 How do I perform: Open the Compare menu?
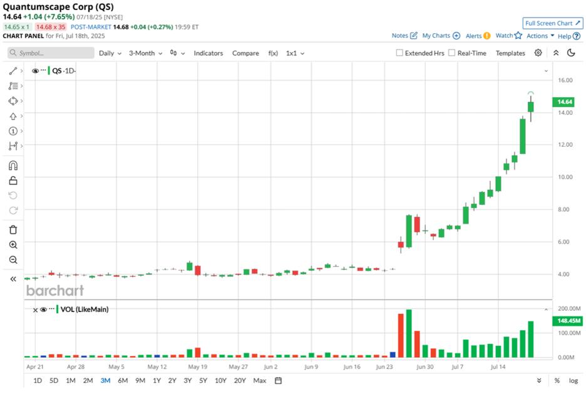click(x=245, y=53)
